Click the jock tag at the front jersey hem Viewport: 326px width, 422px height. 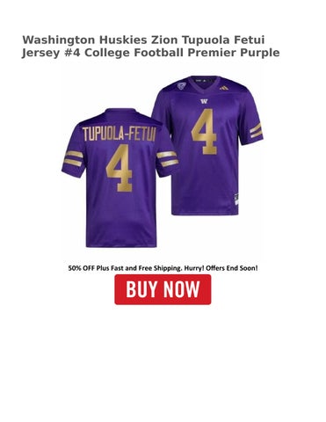236,199
